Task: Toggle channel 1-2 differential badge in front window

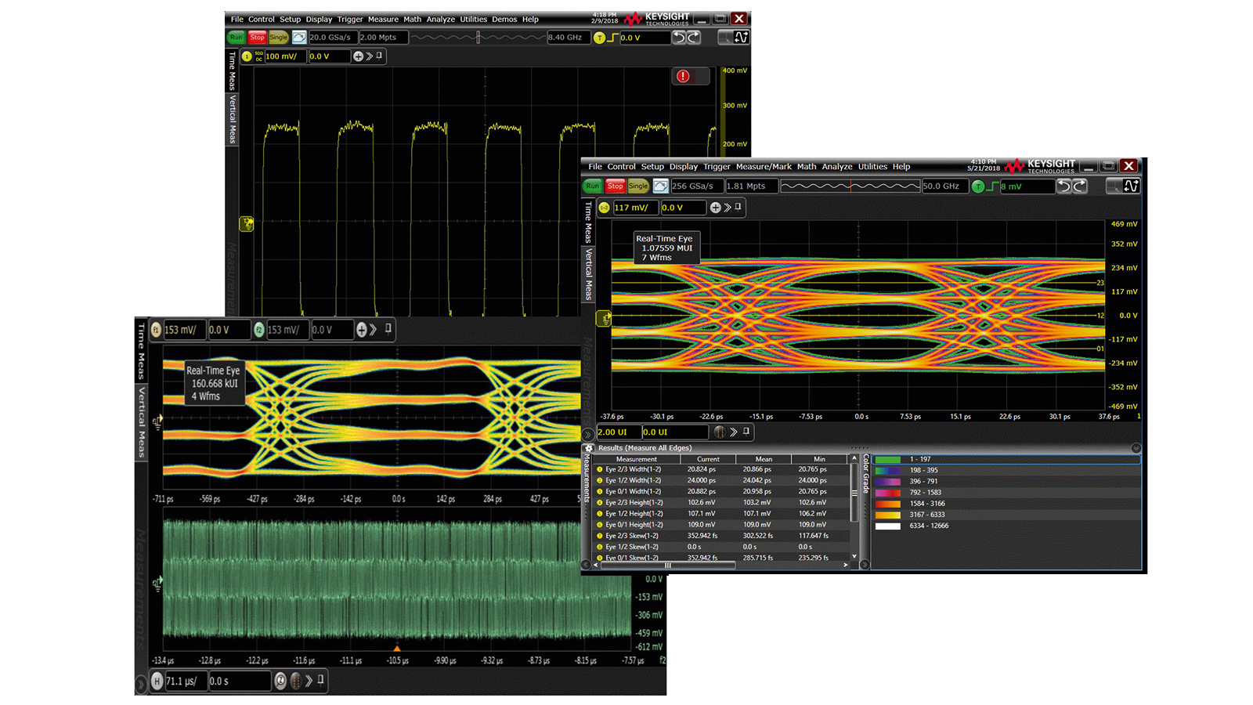Action: [604, 208]
